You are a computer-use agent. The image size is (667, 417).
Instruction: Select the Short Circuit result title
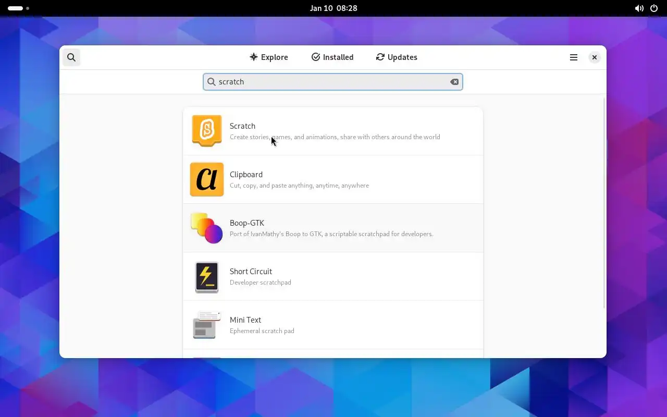coord(251,272)
